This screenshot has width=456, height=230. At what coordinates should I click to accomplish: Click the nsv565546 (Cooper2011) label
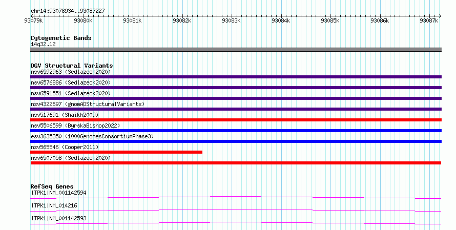click(x=65, y=147)
